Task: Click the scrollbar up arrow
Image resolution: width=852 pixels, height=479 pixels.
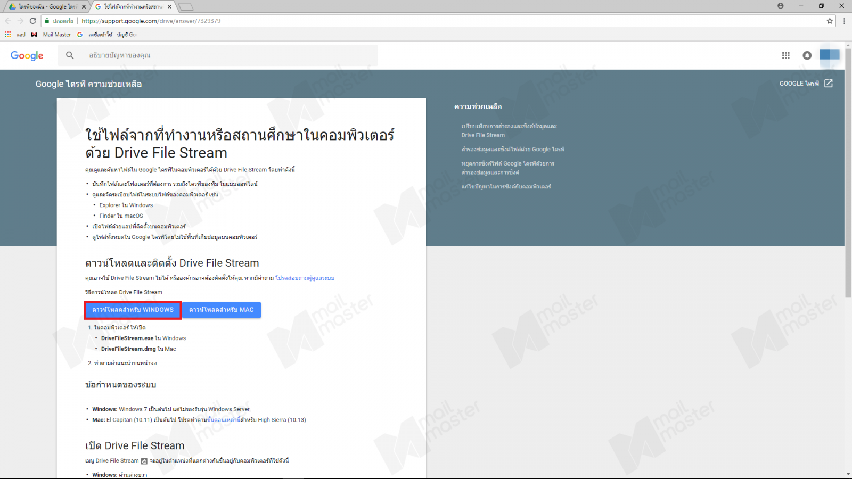Action: [848, 44]
